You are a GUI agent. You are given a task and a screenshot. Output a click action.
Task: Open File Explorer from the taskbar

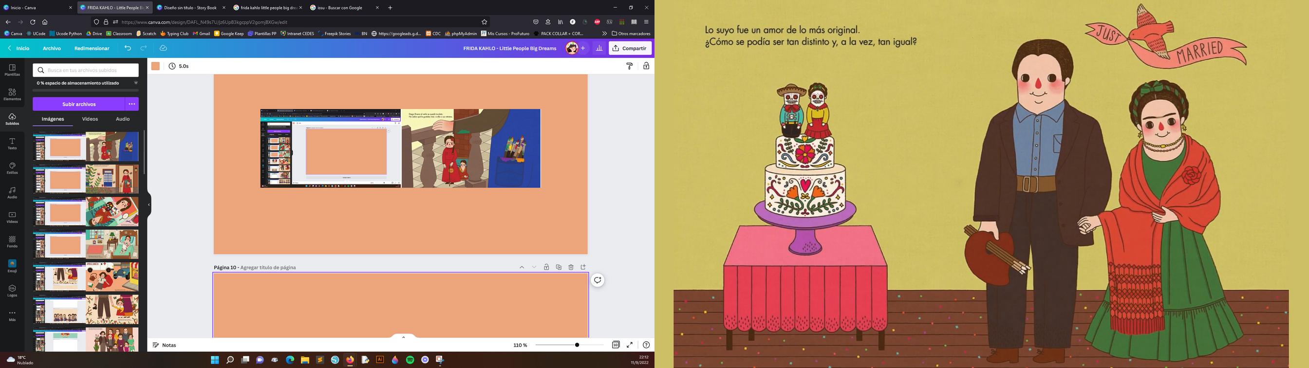(305, 360)
